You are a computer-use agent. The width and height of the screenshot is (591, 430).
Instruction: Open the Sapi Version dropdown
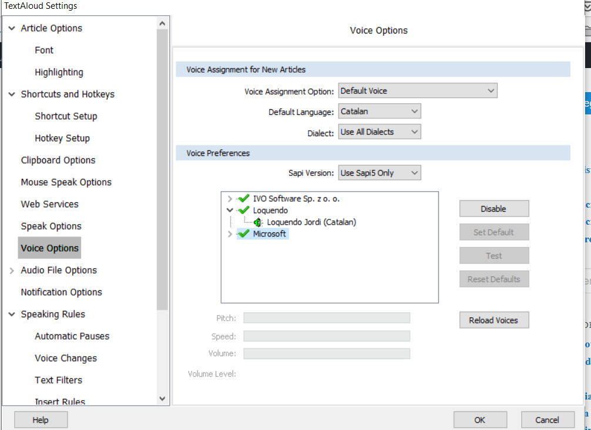(380, 173)
